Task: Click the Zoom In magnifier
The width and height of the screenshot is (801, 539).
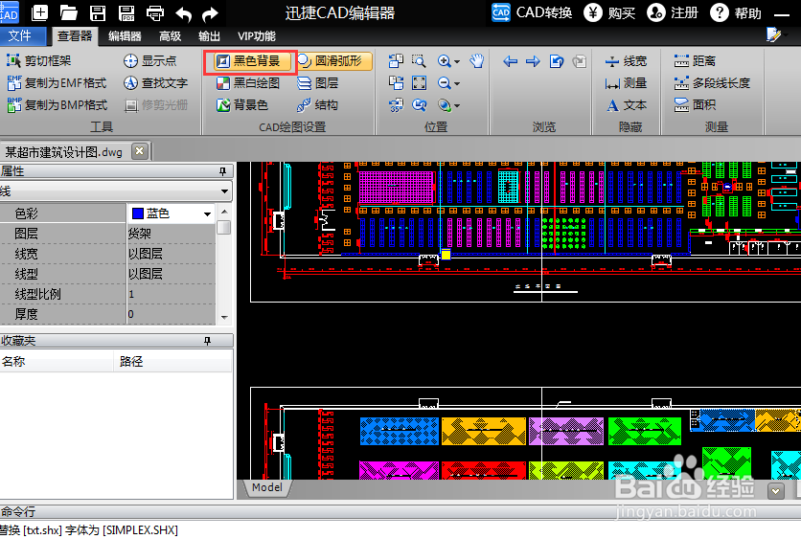Action: click(x=445, y=61)
